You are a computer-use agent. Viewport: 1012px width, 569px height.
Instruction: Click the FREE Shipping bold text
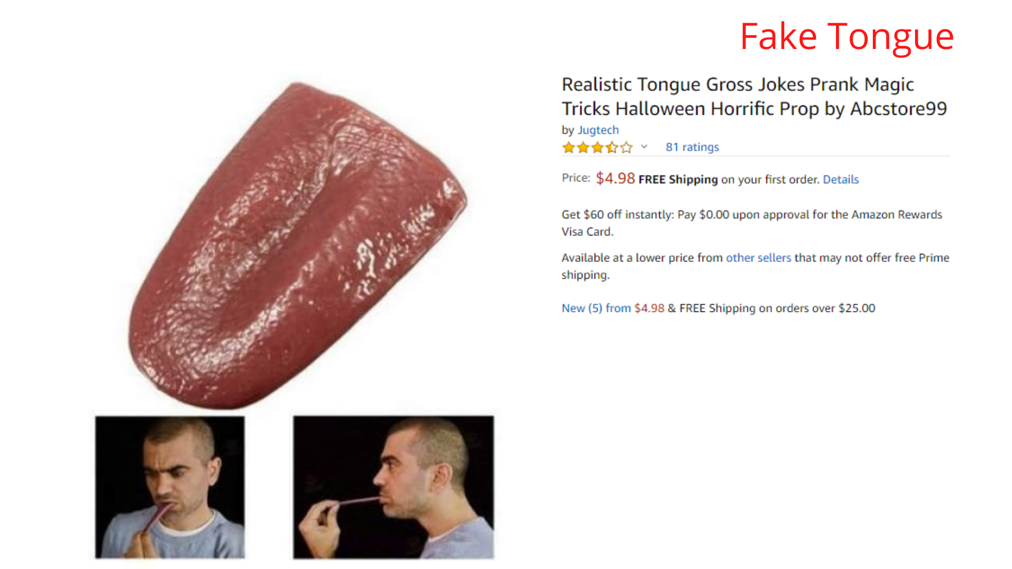[678, 180]
